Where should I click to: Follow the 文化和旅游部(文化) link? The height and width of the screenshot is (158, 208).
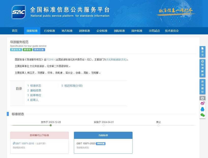tap(116, 60)
